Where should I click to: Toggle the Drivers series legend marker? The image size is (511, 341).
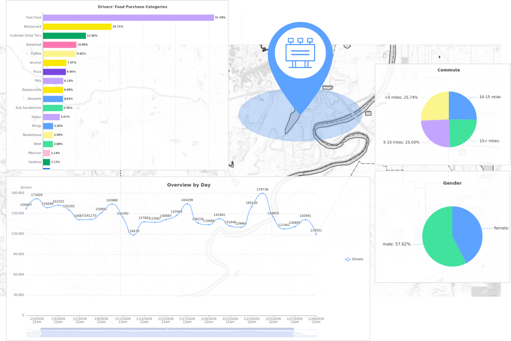347,259
